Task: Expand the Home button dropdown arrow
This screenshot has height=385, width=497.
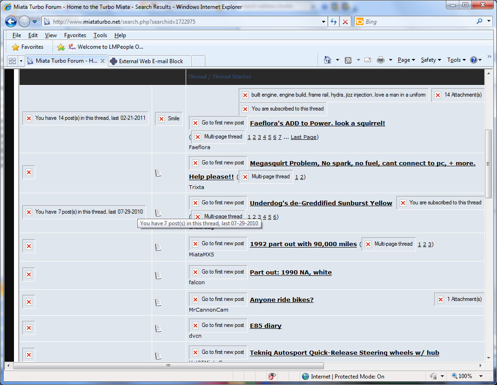Action: tap(337, 60)
